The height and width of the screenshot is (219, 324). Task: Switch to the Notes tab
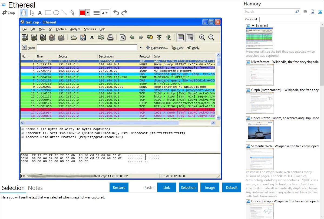[35, 188]
